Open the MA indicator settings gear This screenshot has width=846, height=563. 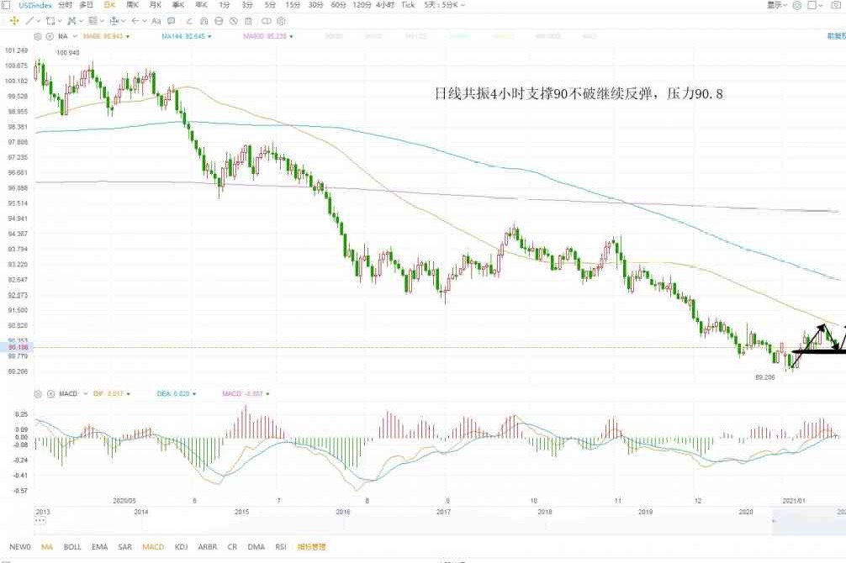39,37
